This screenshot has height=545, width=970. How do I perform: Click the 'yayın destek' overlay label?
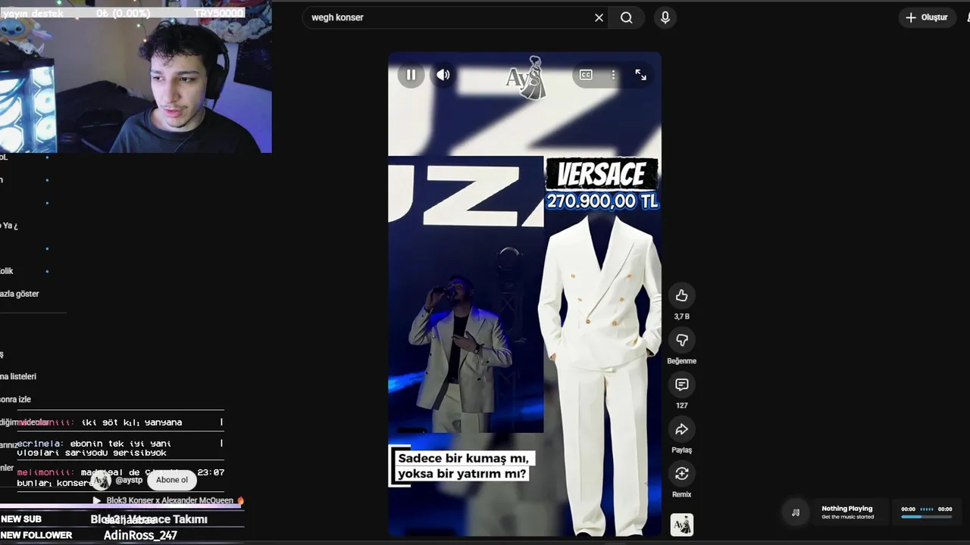33,13
